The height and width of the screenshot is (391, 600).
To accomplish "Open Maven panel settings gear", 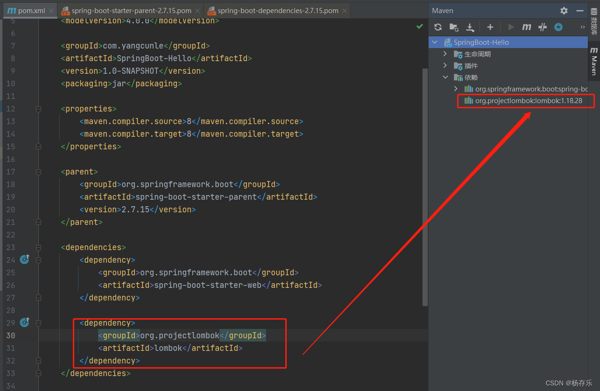I will [x=564, y=10].
